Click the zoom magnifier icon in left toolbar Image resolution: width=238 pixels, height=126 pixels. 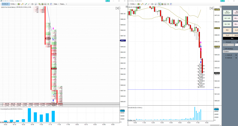[x=36, y=4]
